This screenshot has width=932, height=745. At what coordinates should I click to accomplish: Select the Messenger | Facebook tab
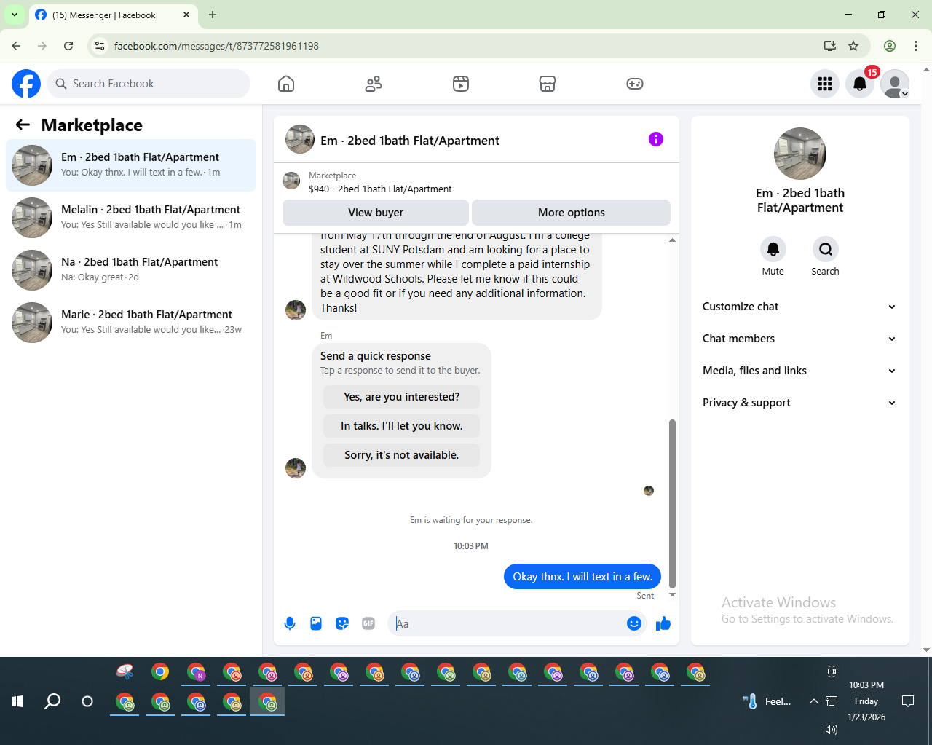113,15
